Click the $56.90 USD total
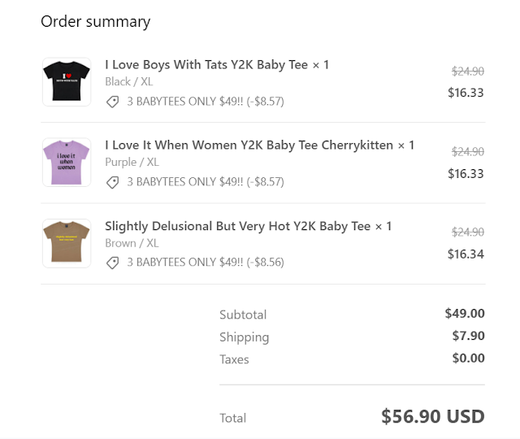Screen dimensions: 520x439 [432, 417]
